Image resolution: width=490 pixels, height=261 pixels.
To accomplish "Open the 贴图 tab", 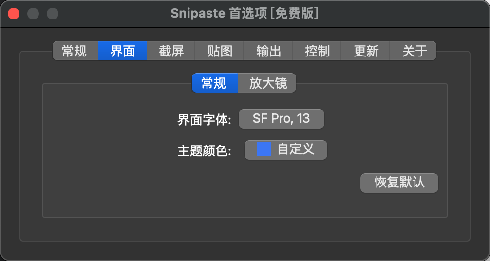I will pyautogui.click(x=220, y=51).
